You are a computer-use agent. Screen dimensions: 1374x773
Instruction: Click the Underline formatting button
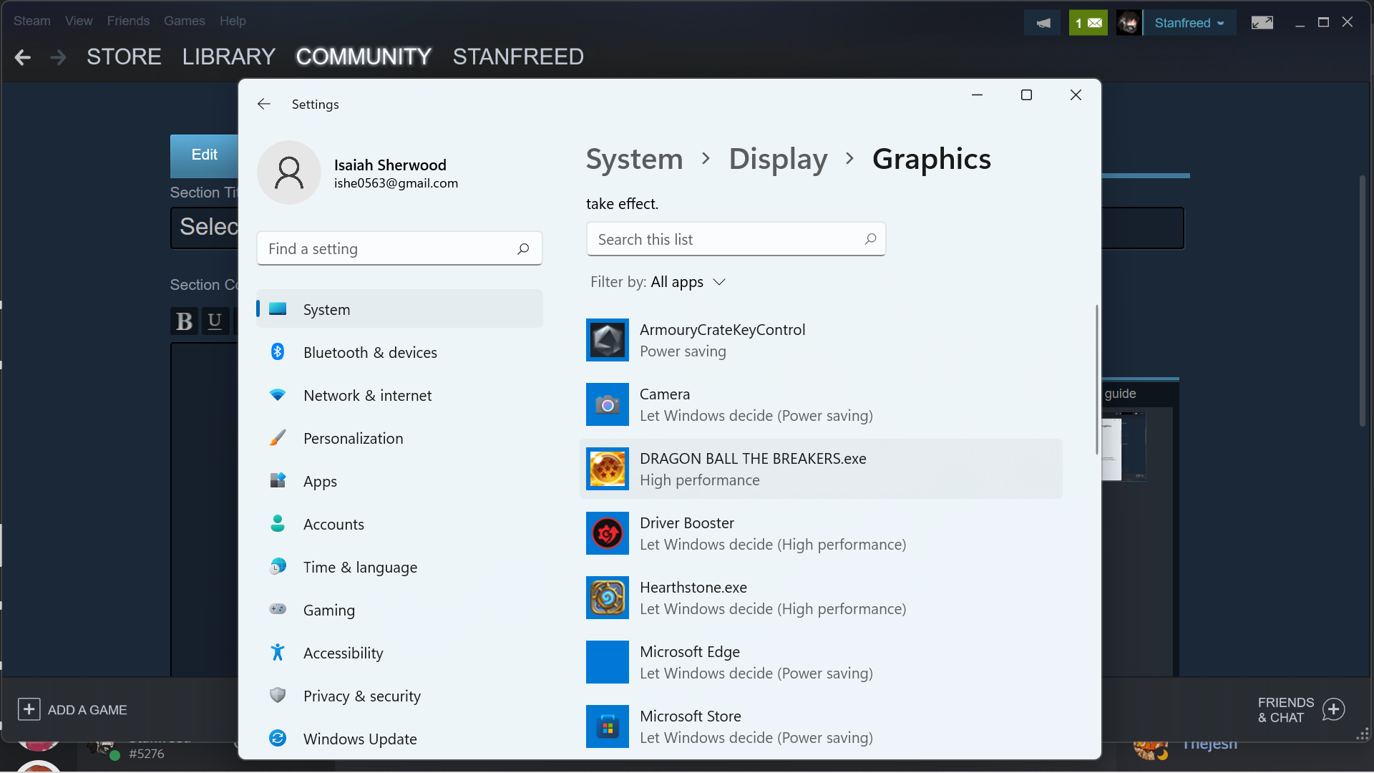(x=215, y=321)
